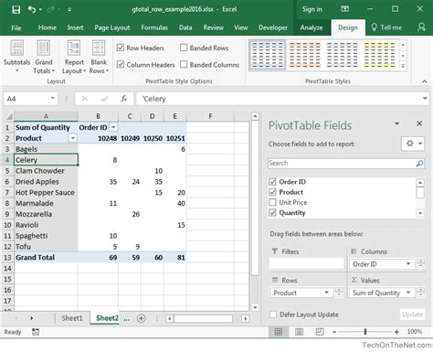Enable the Banded Rows checkbox
This screenshot has height=352, width=433.
184,48
